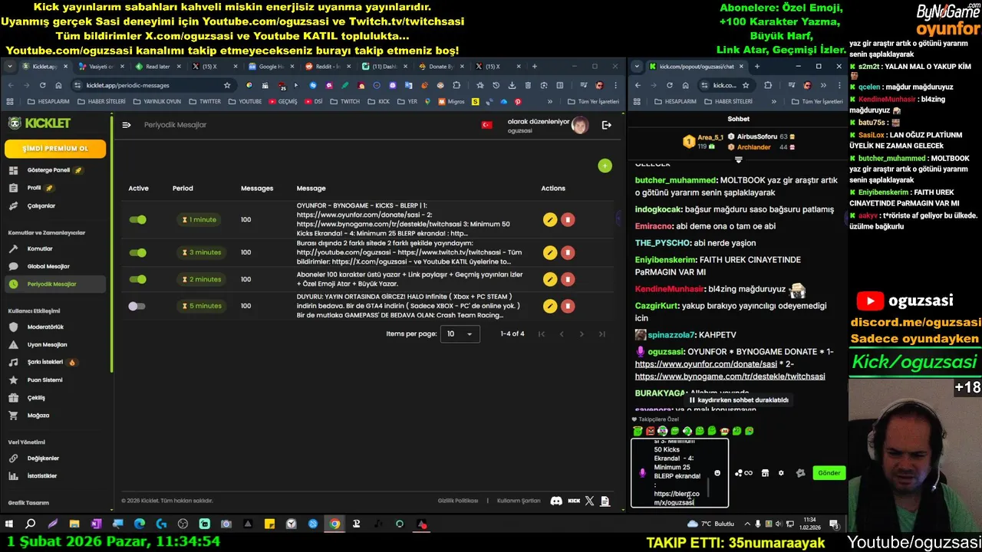982x552 pixels.
Task: Open emoji picker in chat input
Action: pyautogui.click(x=717, y=473)
